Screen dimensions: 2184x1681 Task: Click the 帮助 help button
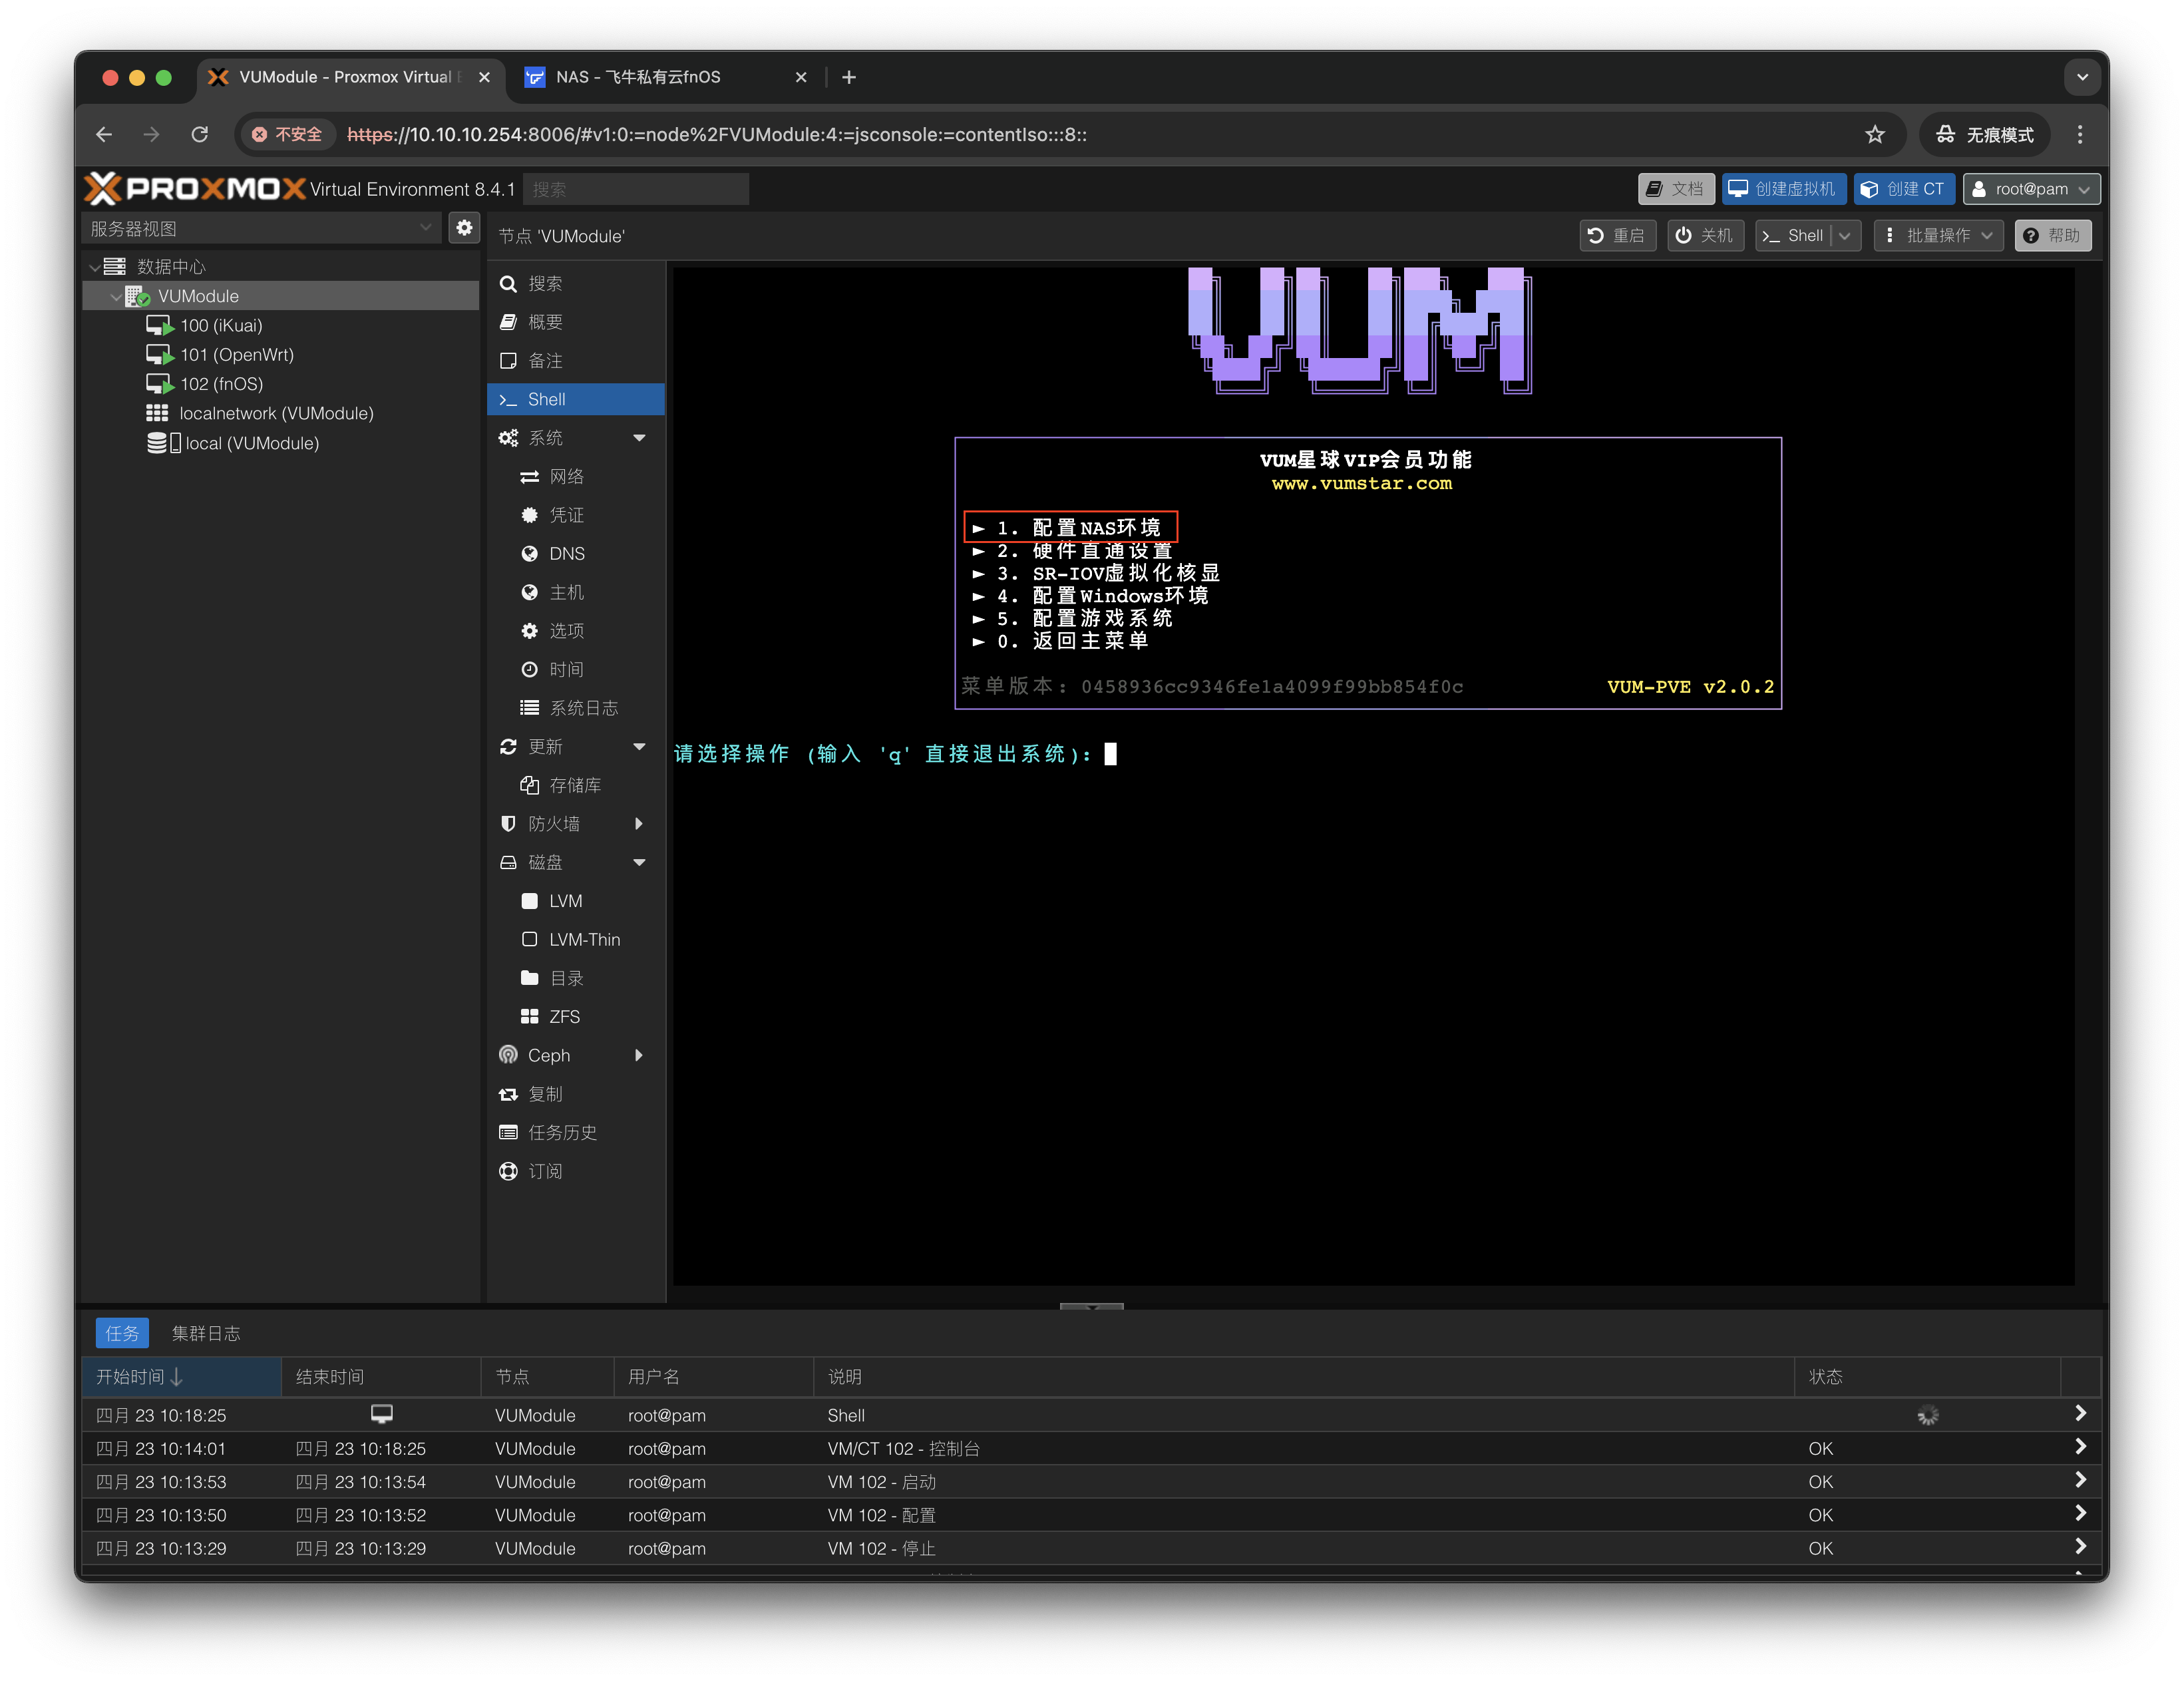(2052, 235)
